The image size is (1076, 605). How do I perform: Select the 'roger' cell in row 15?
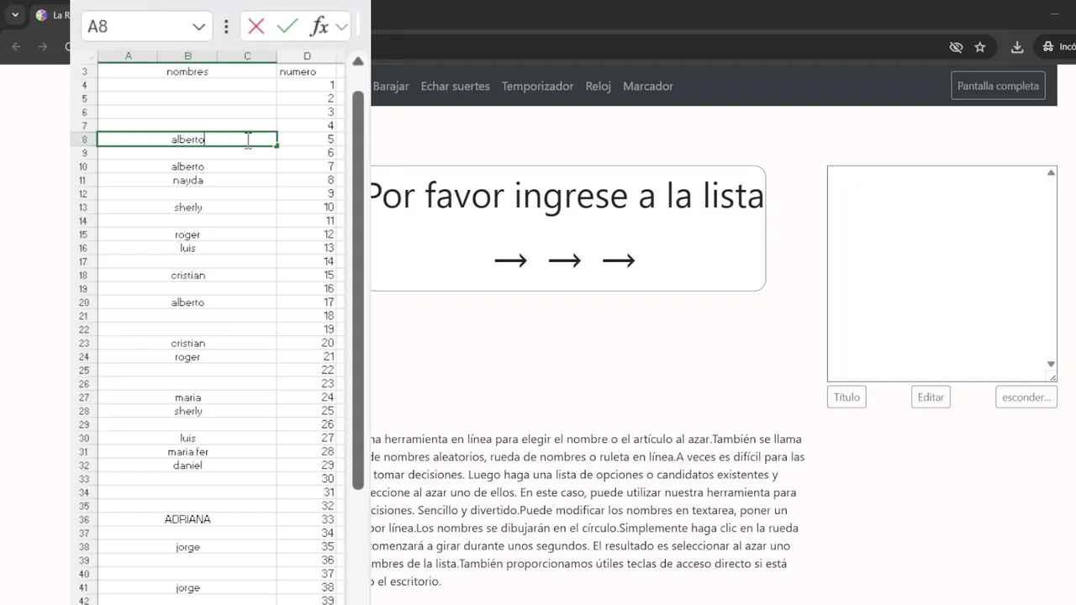click(x=187, y=234)
